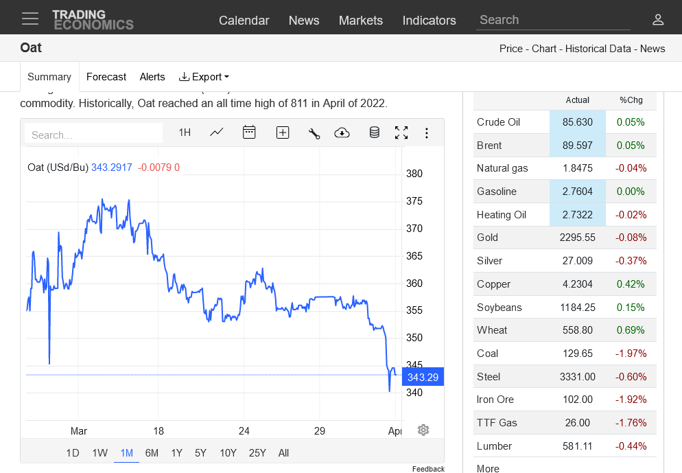Select the 1M chart range
The width and height of the screenshot is (682, 473).
[126, 453]
